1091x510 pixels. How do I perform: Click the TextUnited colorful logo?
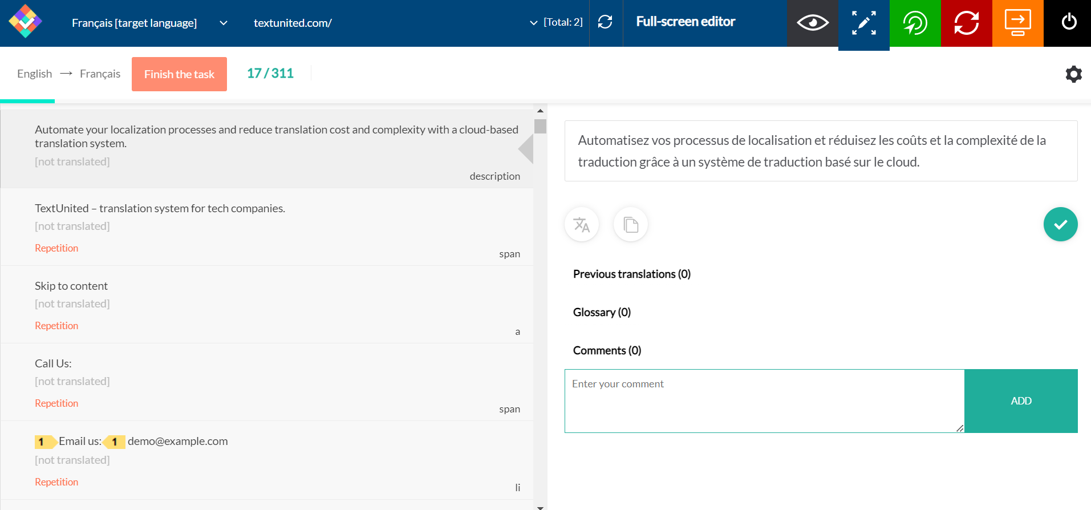tap(25, 21)
